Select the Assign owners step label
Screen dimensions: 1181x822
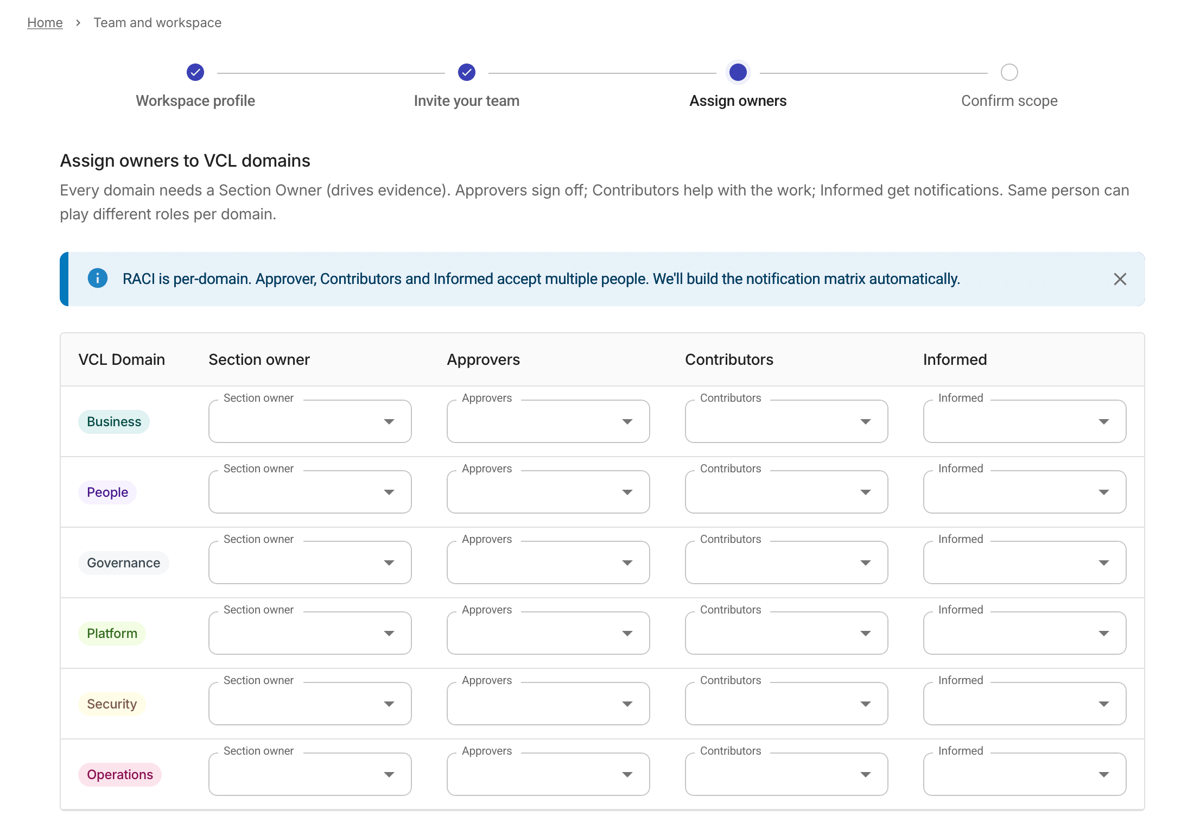click(x=738, y=101)
